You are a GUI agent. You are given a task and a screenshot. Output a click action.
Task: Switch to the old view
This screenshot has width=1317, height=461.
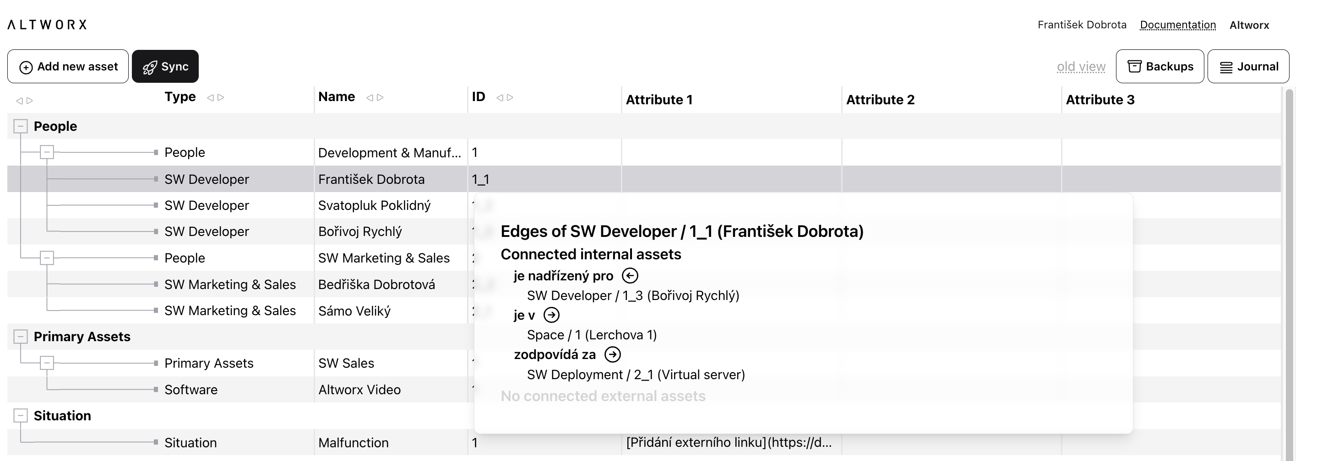point(1081,67)
